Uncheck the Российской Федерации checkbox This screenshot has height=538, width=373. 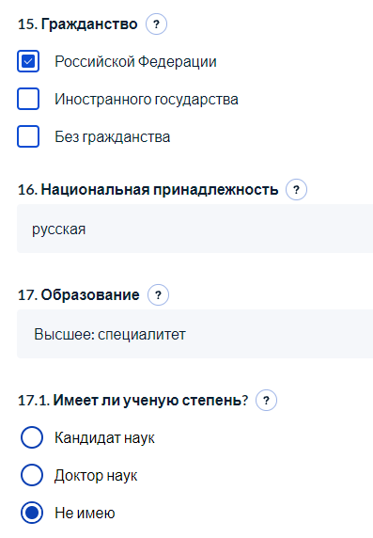point(28,61)
